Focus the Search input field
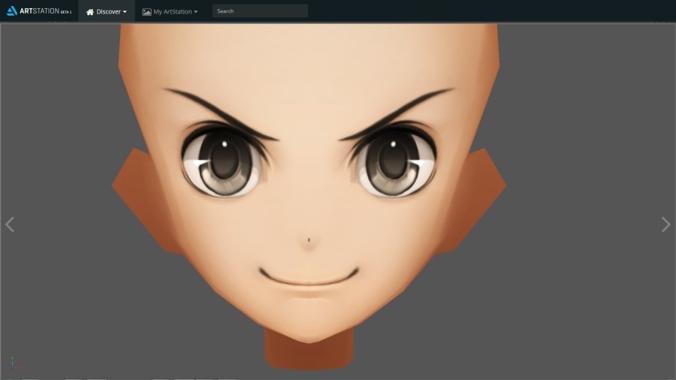This screenshot has height=380, width=676. [x=260, y=11]
